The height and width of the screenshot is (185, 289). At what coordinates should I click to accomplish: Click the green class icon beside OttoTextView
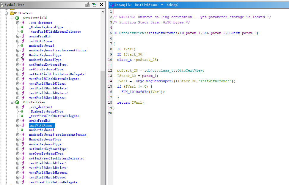pos(17,102)
